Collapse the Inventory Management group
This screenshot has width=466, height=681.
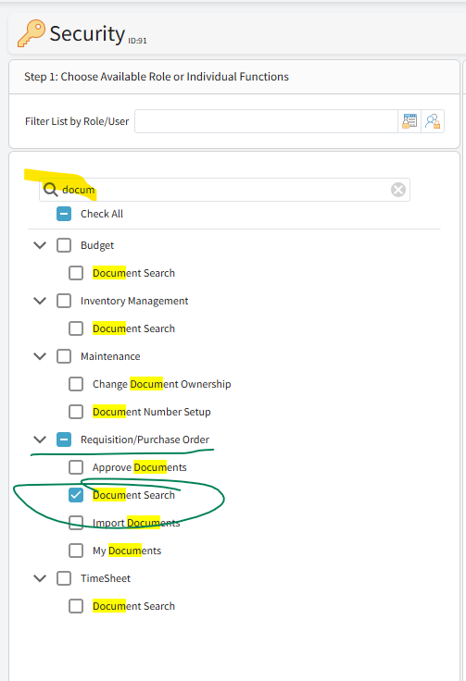(x=40, y=301)
